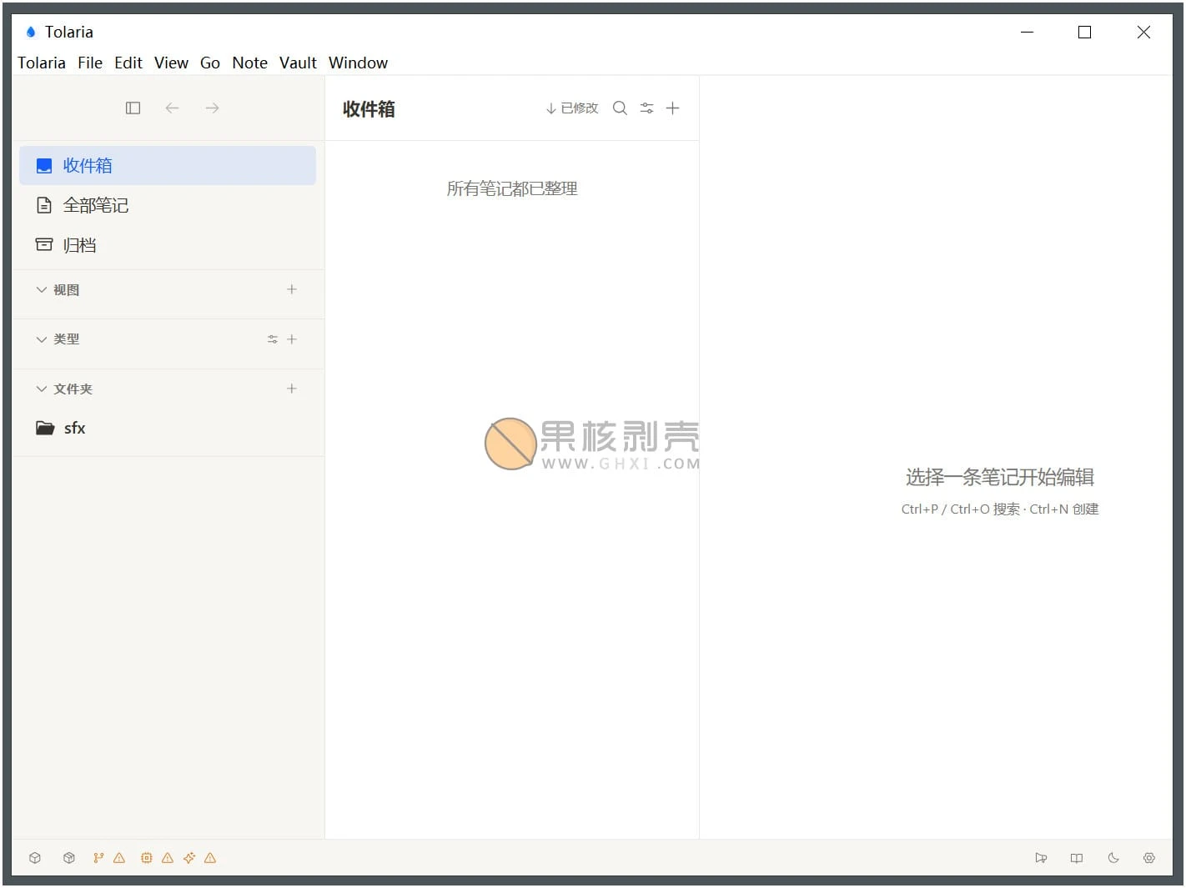Click the 文件夹 section label
The image size is (1186, 888).
point(73,389)
